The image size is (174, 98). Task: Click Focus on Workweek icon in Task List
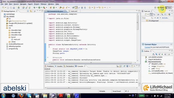[158, 14]
